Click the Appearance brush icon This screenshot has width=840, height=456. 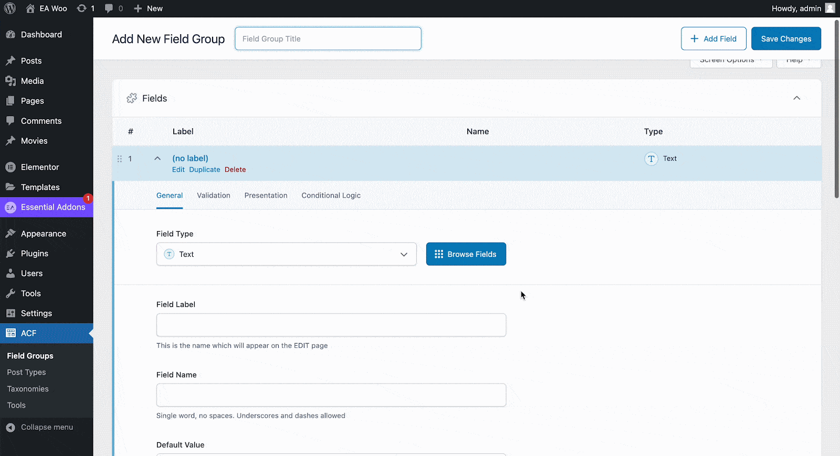pyautogui.click(x=10, y=234)
